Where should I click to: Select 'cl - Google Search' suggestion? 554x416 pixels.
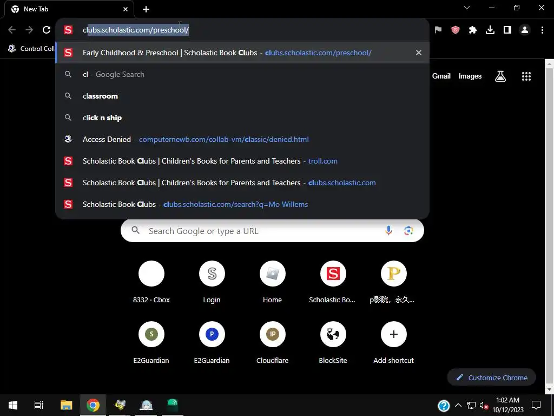coord(242,74)
